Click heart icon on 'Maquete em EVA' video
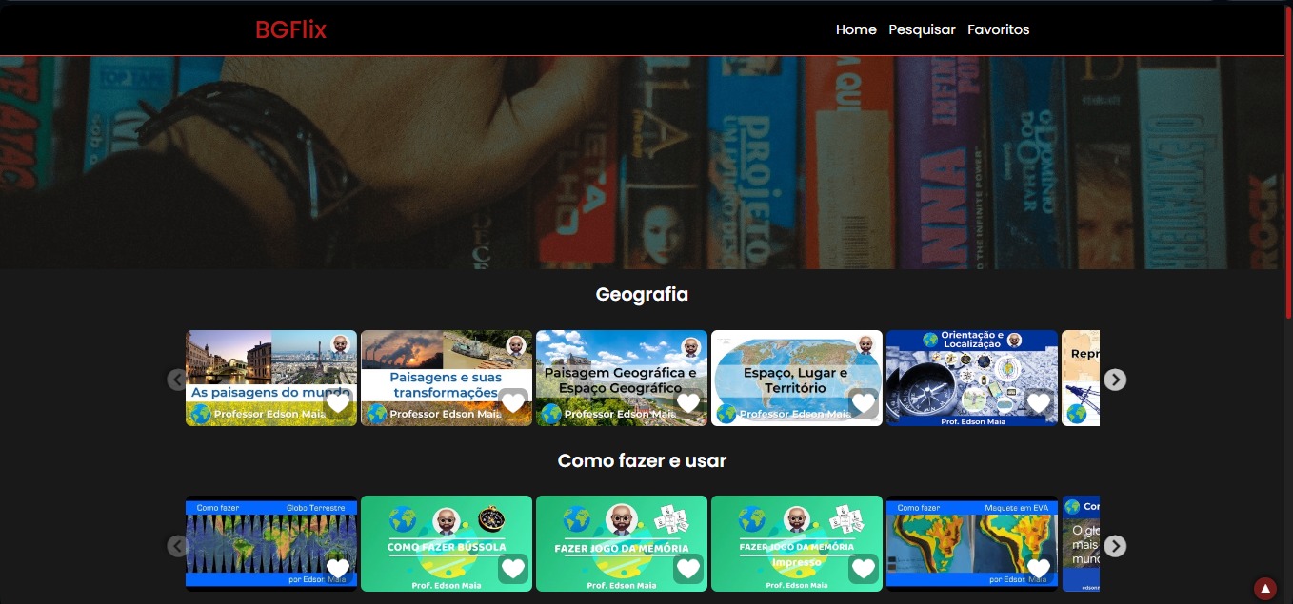Screen dimensions: 1293x604 click(x=1039, y=568)
